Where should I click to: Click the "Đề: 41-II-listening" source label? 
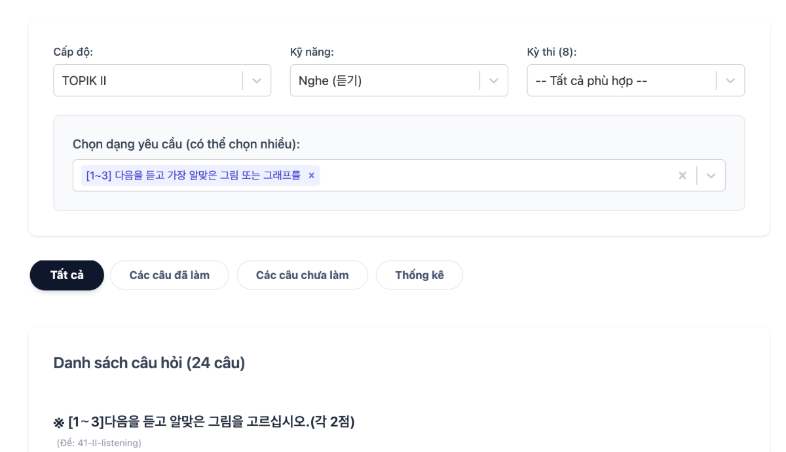tap(98, 443)
